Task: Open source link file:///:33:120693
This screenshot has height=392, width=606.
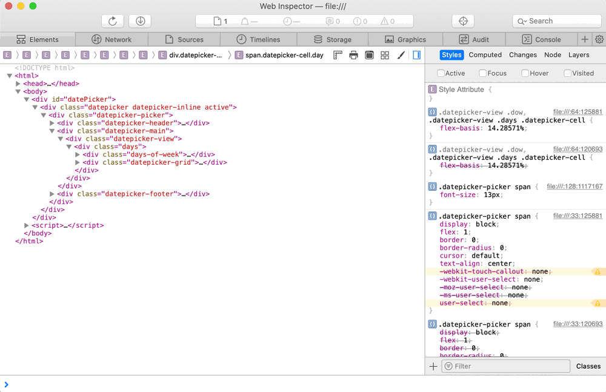Action: click(x=578, y=324)
